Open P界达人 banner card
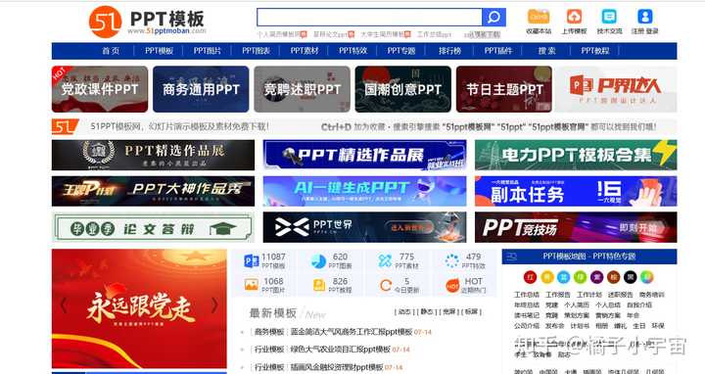 tap(616, 89)
